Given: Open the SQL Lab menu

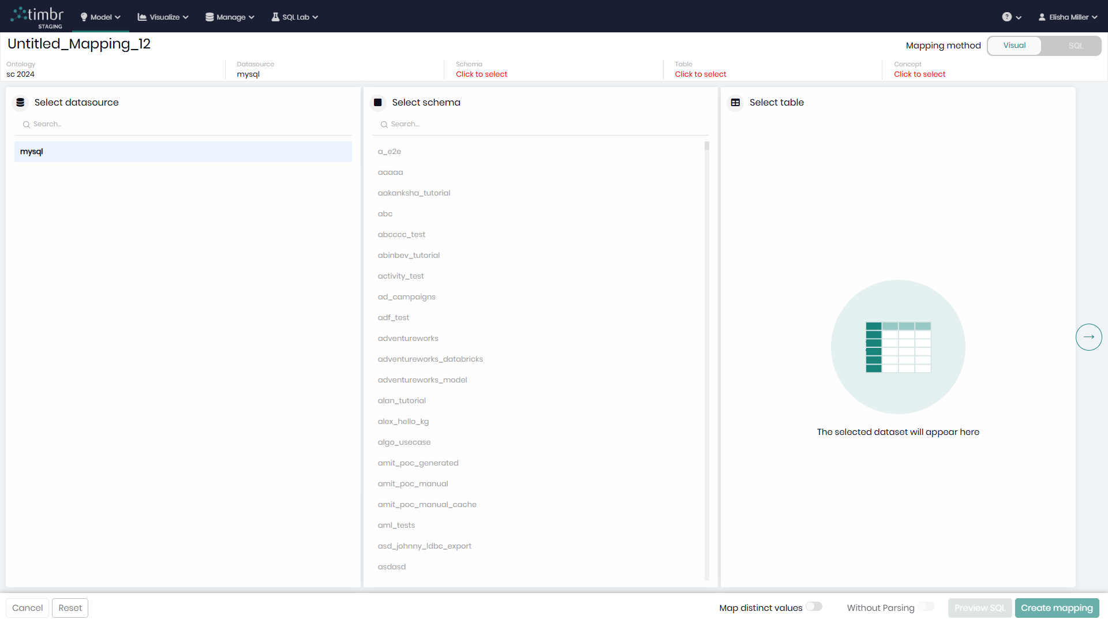Looking at the screenshot, I should point(294,17).
